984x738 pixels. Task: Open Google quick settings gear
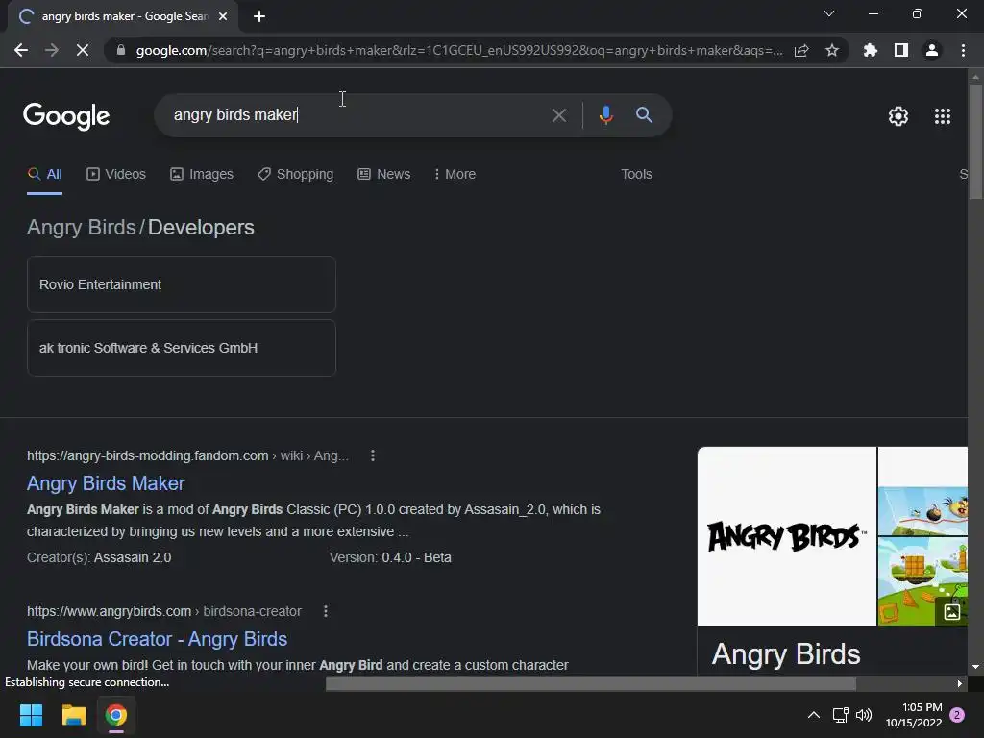tap(898, 116)
